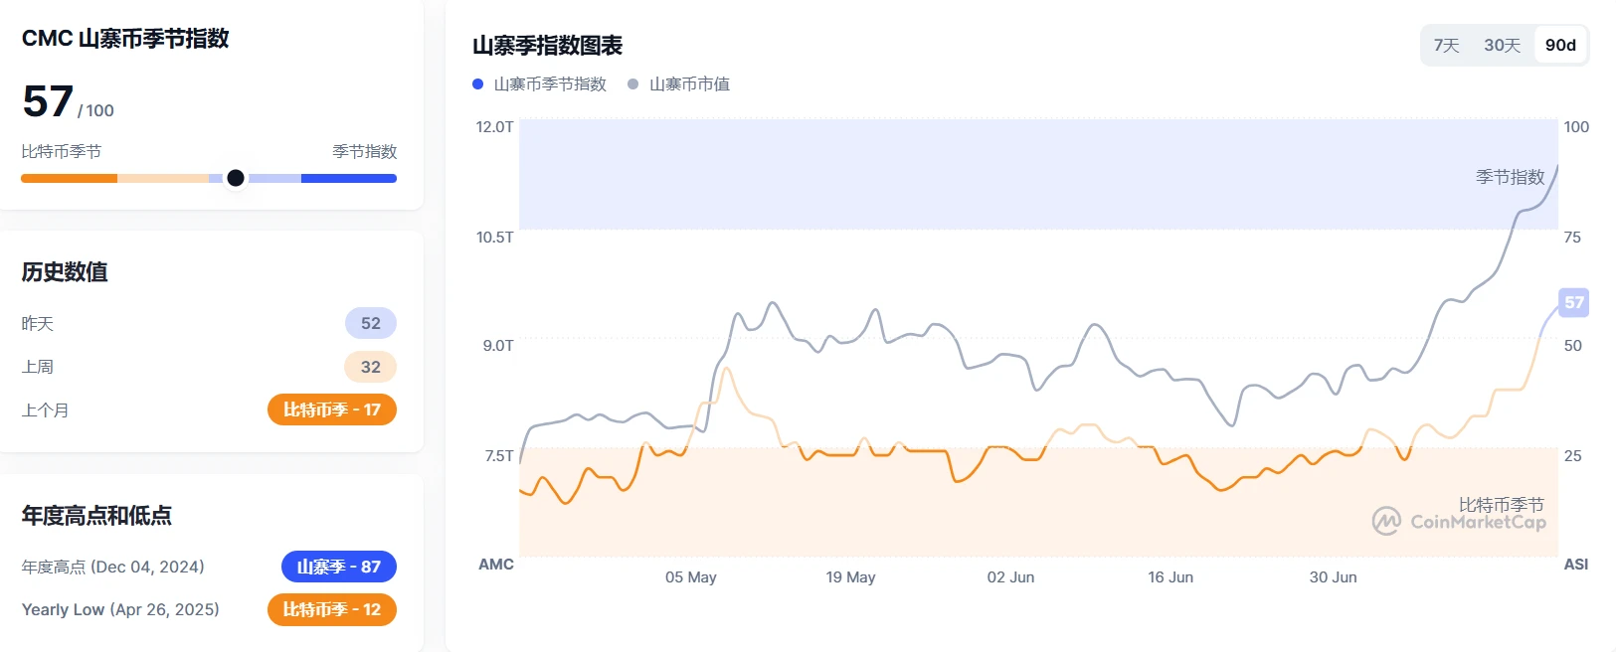Click last week's value badge 32

[371, 367]
